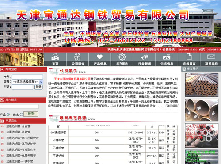Focus the 密码 password input field
Image resolution: width=221 pixels, height=164 pixels.
pyautogui.click(x=23, y=87)
